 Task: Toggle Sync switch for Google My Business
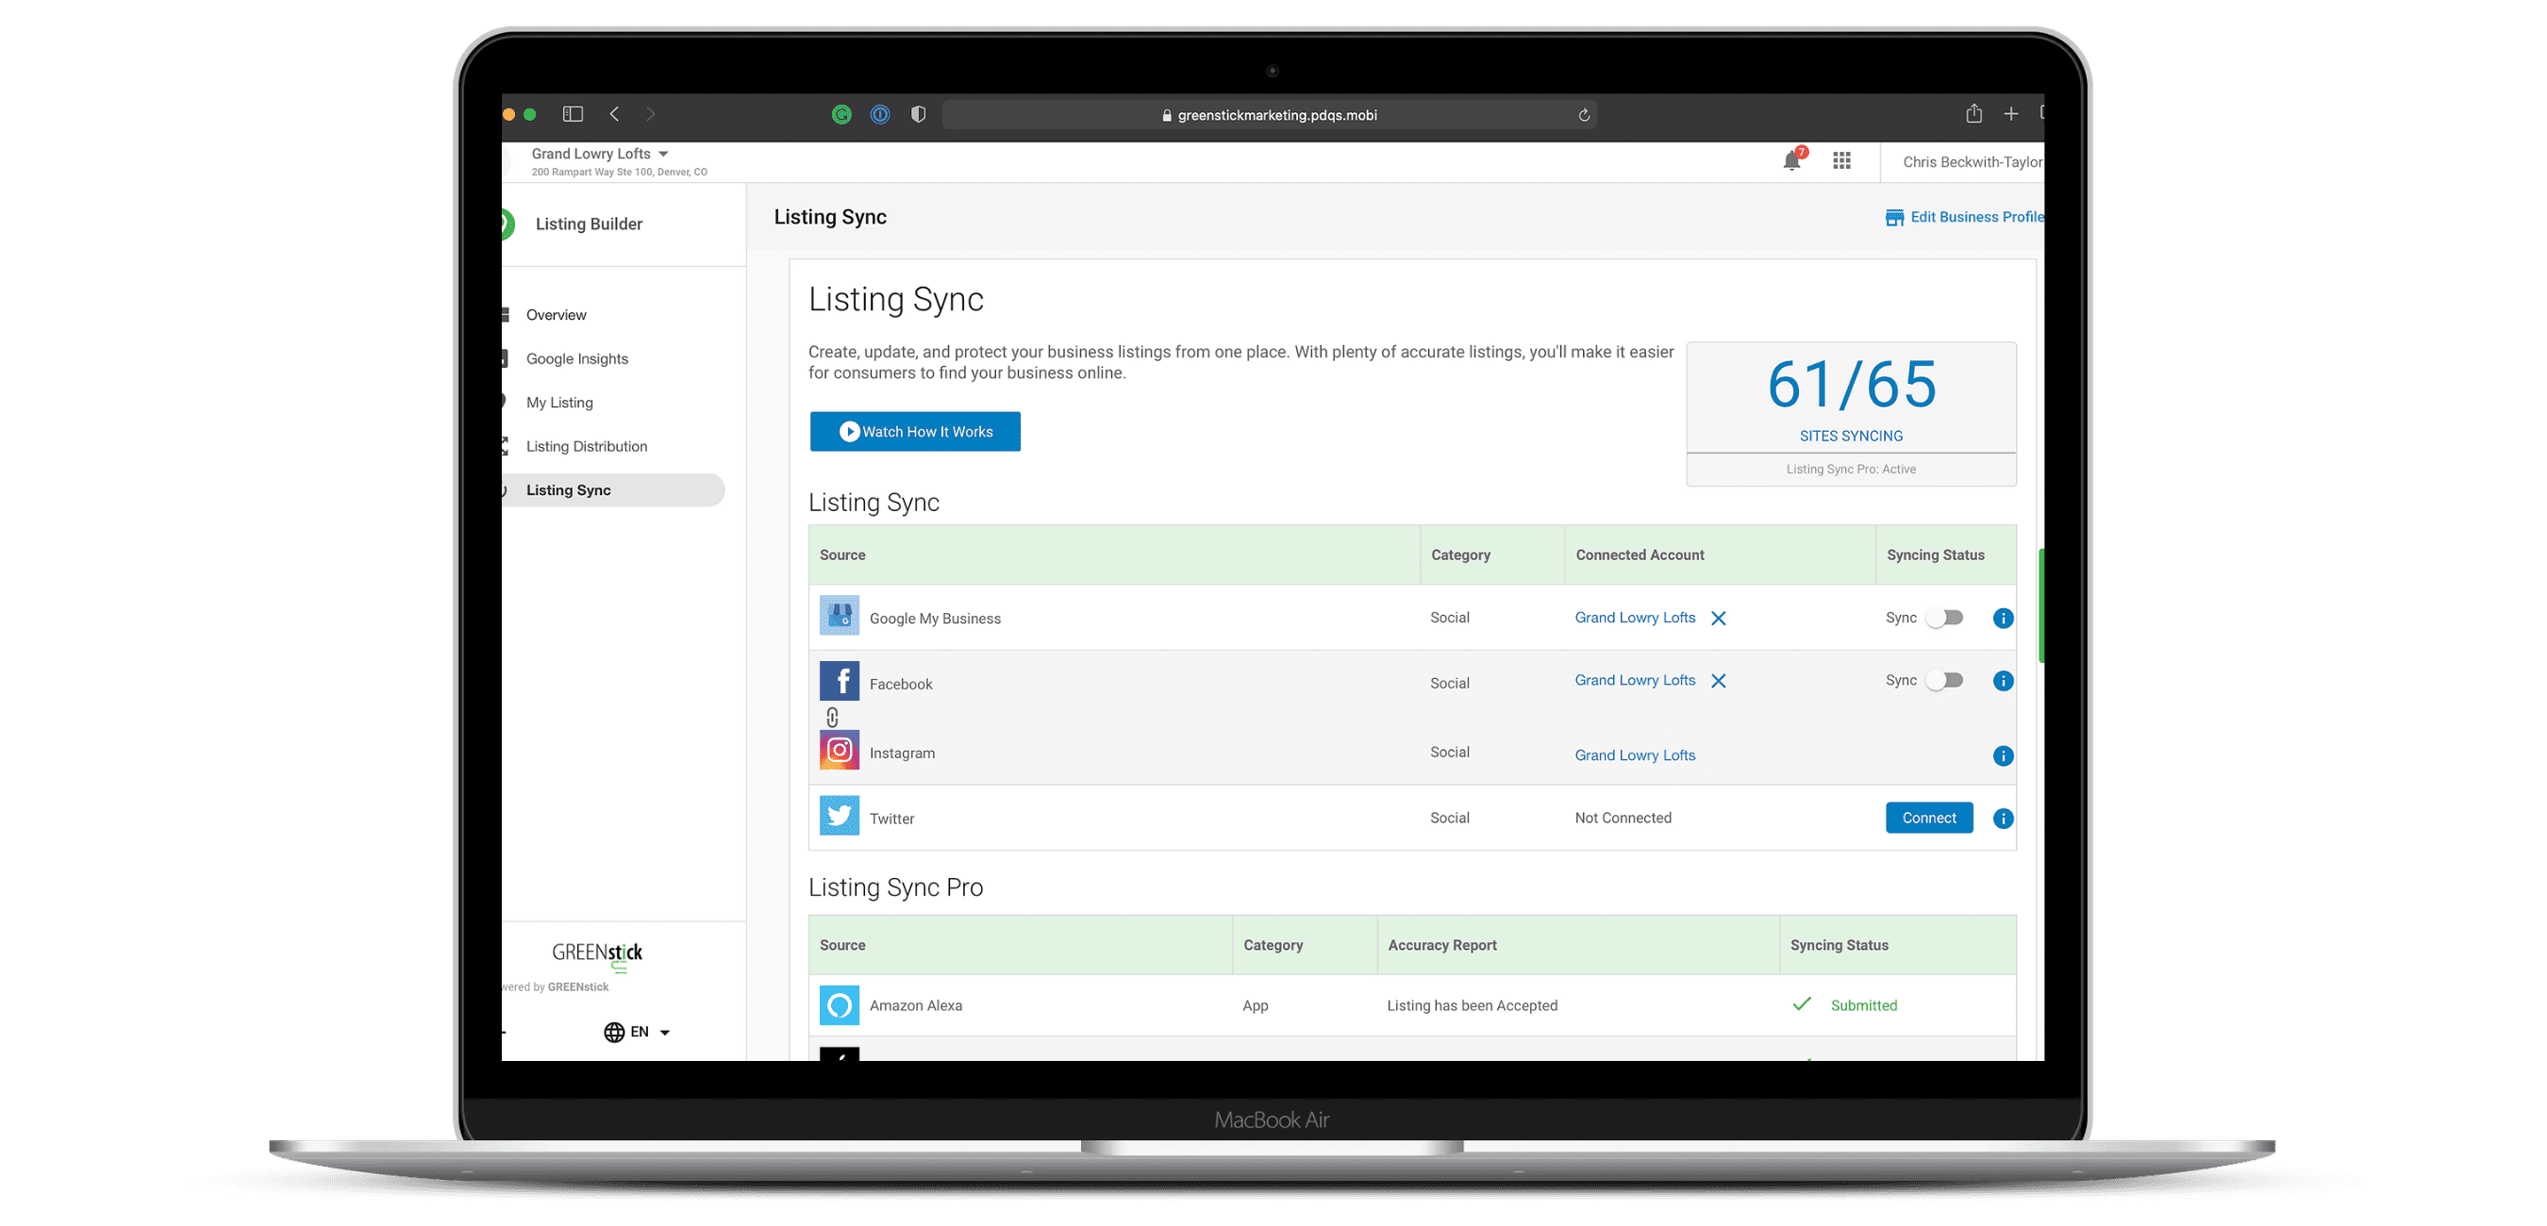(x=1944, y=618)
